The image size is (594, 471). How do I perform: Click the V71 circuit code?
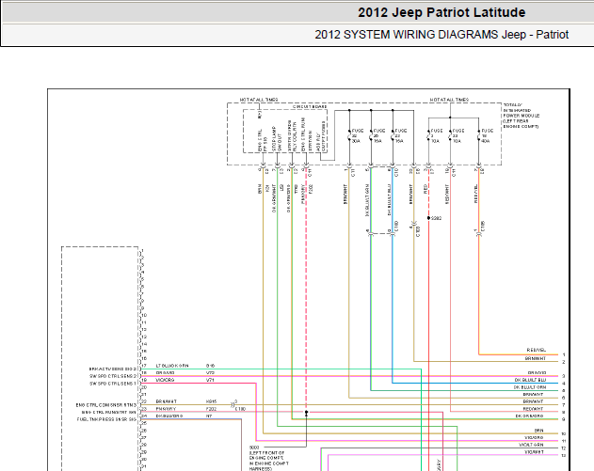210,380
